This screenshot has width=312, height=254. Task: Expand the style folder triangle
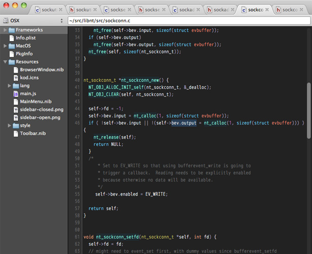(9, 125)
